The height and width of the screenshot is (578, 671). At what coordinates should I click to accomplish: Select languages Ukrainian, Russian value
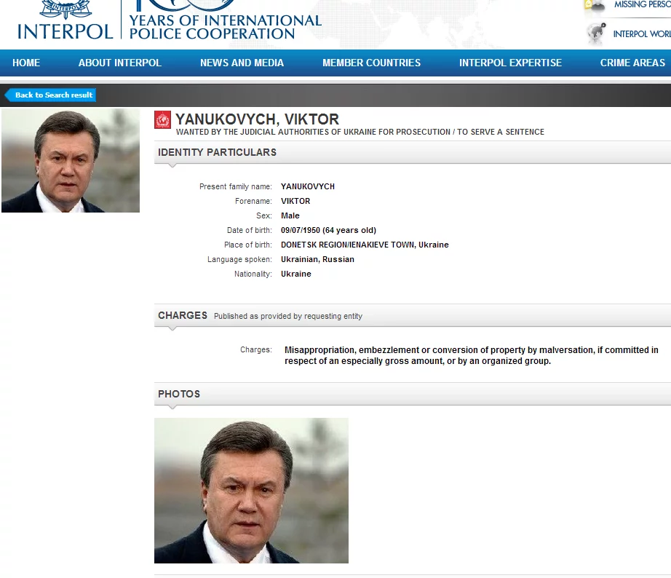point(317,259)
